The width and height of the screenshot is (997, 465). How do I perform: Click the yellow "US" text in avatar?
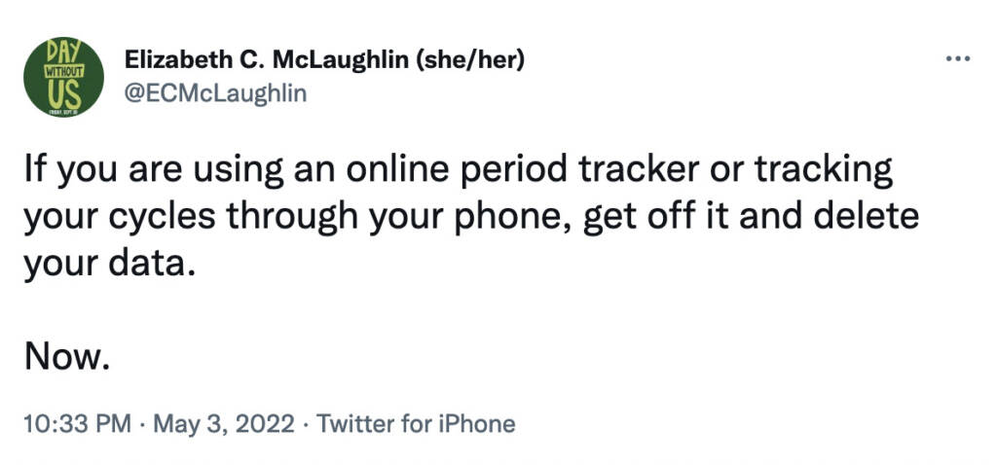click(x=65, y=95)
